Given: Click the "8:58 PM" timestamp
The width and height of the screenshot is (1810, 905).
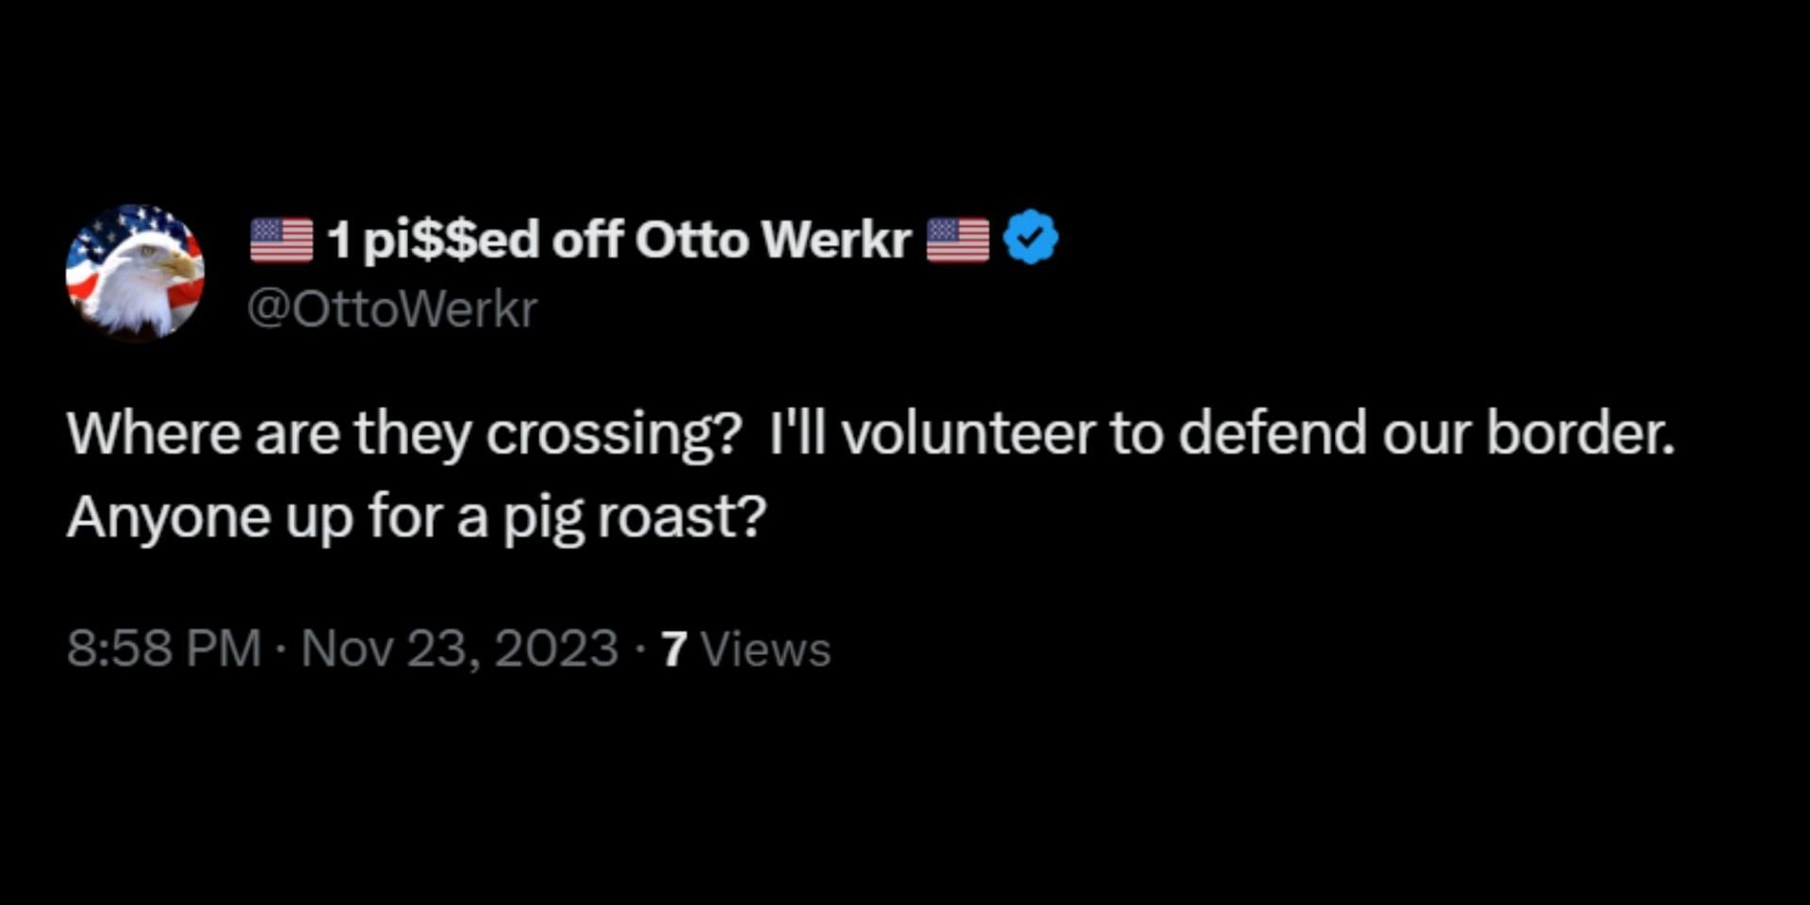Looking at the screenshot, I should tap(164, 649).
